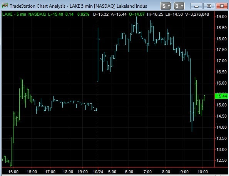The height and width of the screenshot is (176, 229).
Task: Click the TradeStation chart icon in title bar
Action: click(5, 5)
